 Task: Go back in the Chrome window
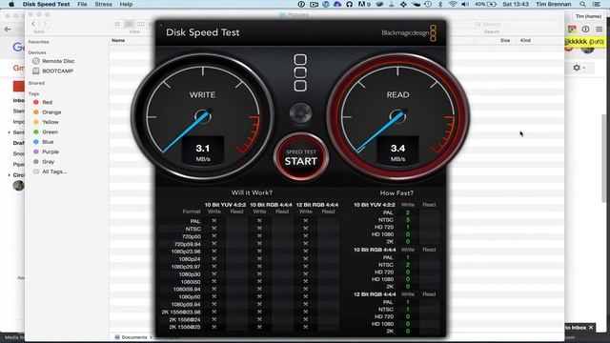(8, 30)
